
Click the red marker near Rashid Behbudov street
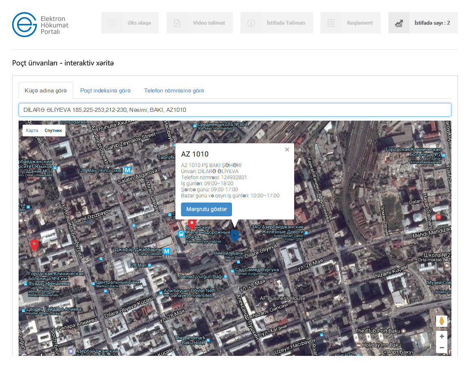[x=34, y=245]
